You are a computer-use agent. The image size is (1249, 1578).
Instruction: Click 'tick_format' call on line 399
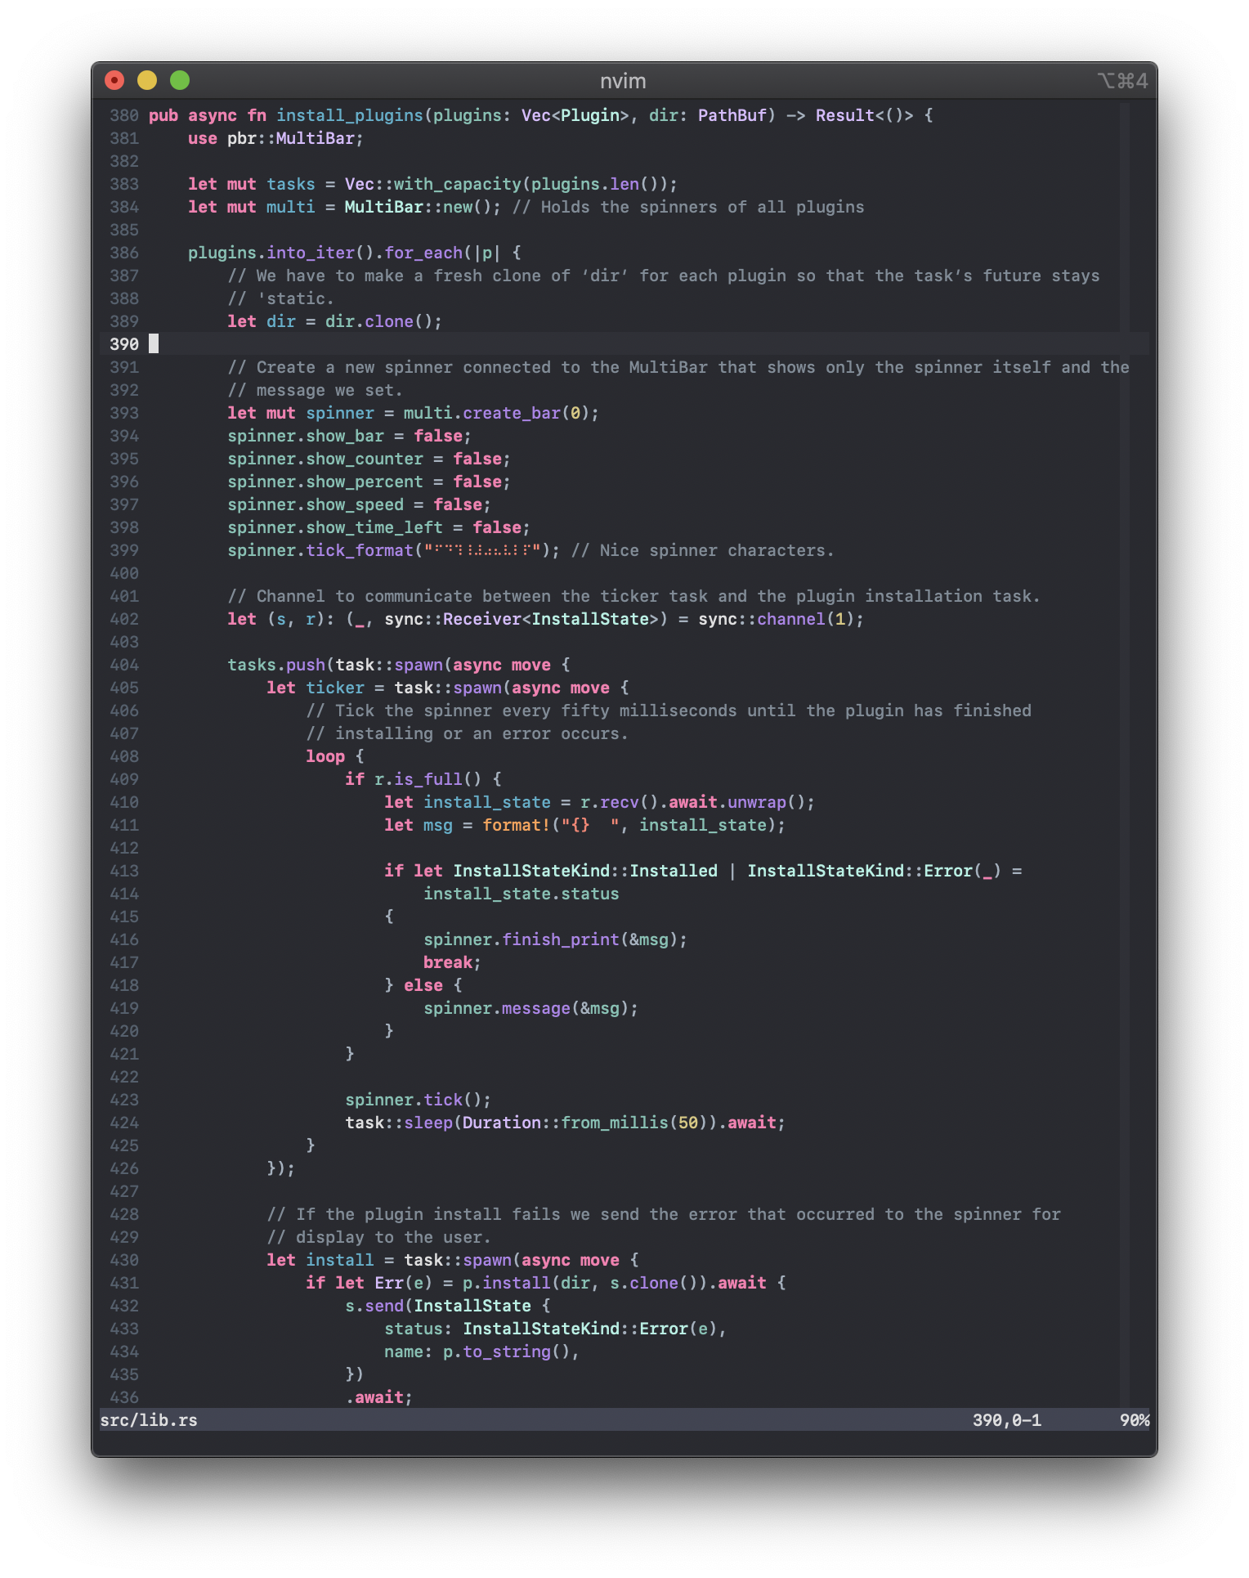tap(360, 550)
